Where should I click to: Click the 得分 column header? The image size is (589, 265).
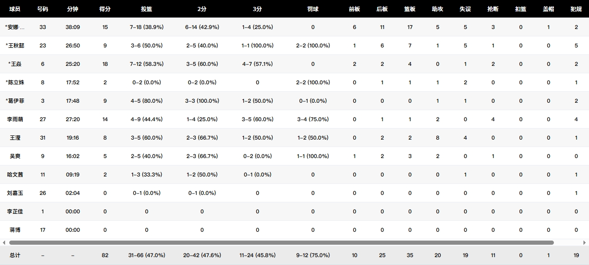(105, 9)
